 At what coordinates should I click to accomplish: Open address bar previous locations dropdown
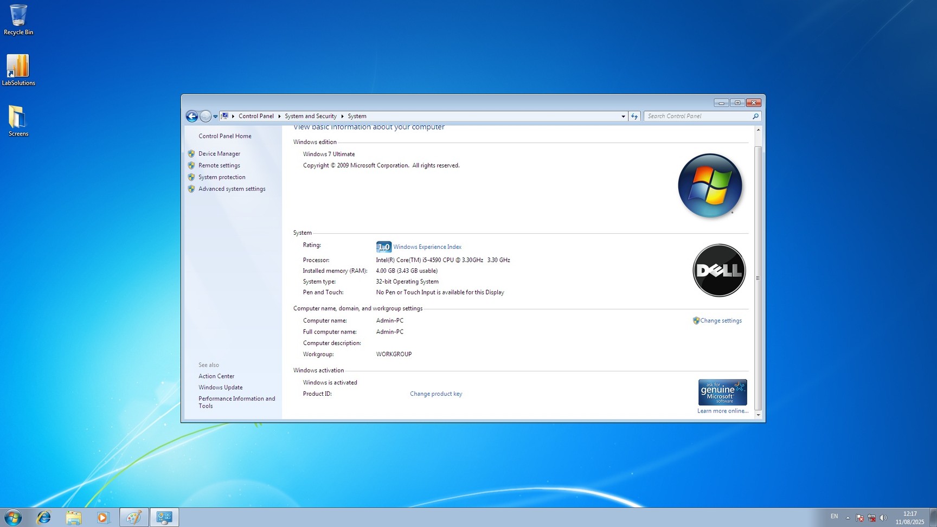click(x=623, y=116)
